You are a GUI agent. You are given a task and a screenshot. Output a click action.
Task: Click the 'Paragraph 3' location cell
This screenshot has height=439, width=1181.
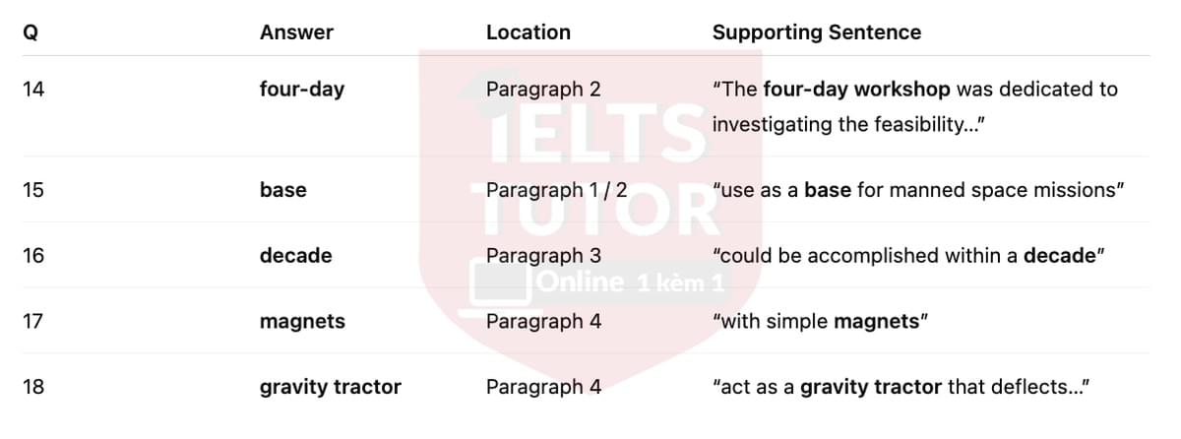coord(543,256)
